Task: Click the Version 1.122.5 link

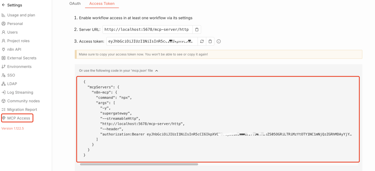Action: point(12,128)
